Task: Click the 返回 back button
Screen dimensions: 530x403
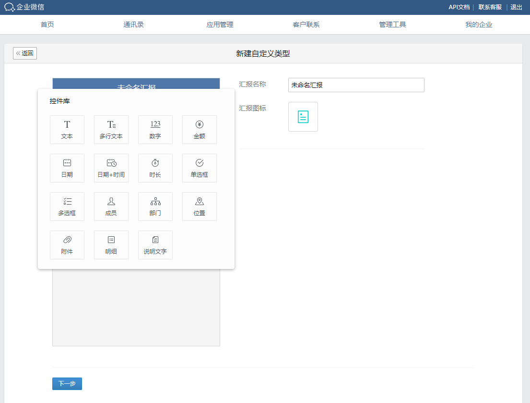Action: coord(25,53)
